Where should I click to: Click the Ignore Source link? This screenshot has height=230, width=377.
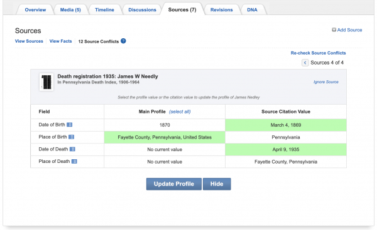325,81
